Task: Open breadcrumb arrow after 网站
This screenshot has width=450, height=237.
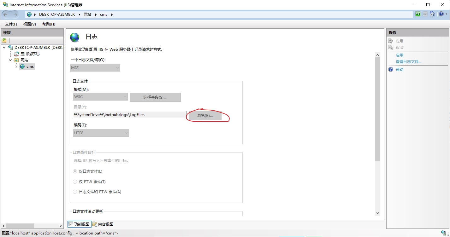Action: tap(96, 14)
